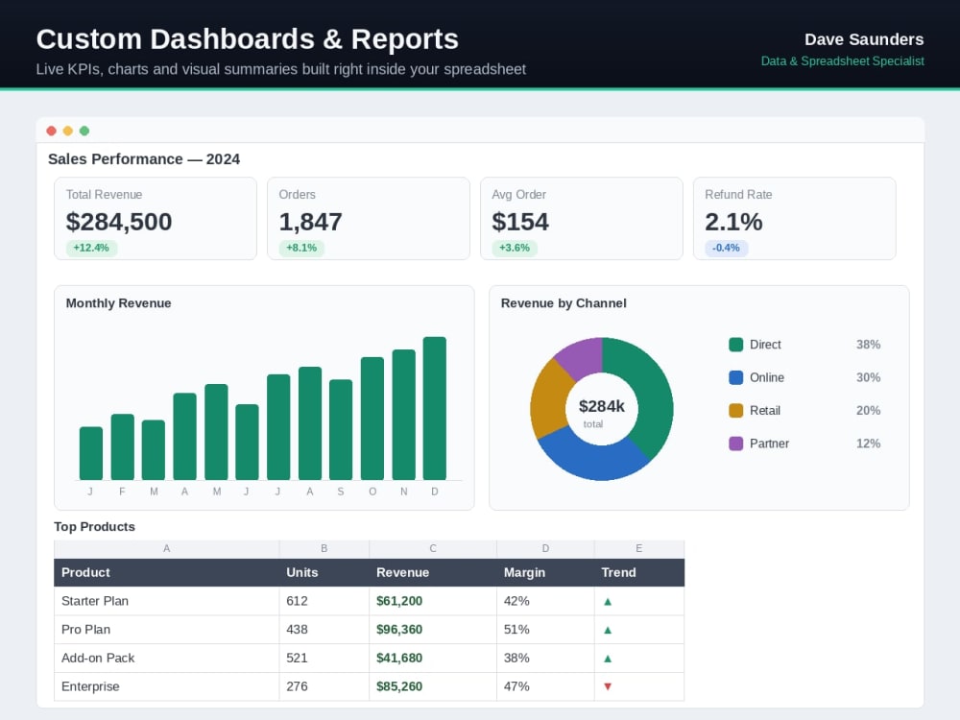Image resolution: width=960 pixels, height=720 pixels.
Task: Click the yellow minimize dot
Action: (x=68, y=131)
